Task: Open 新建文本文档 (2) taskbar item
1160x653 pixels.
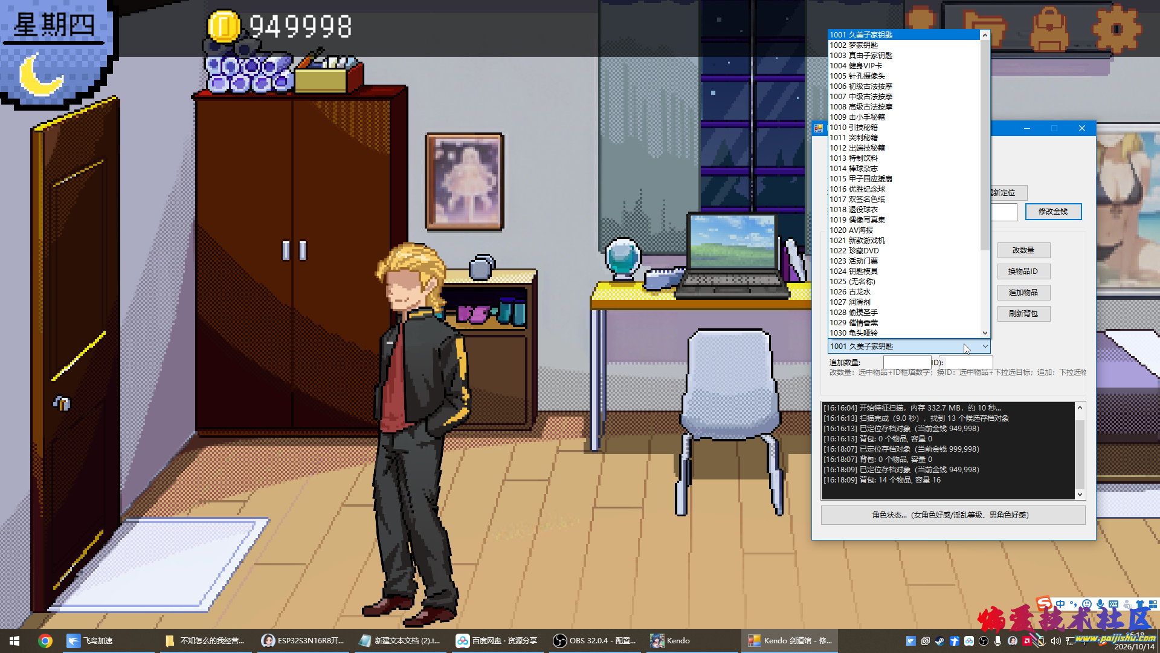Action: point(400,641)
